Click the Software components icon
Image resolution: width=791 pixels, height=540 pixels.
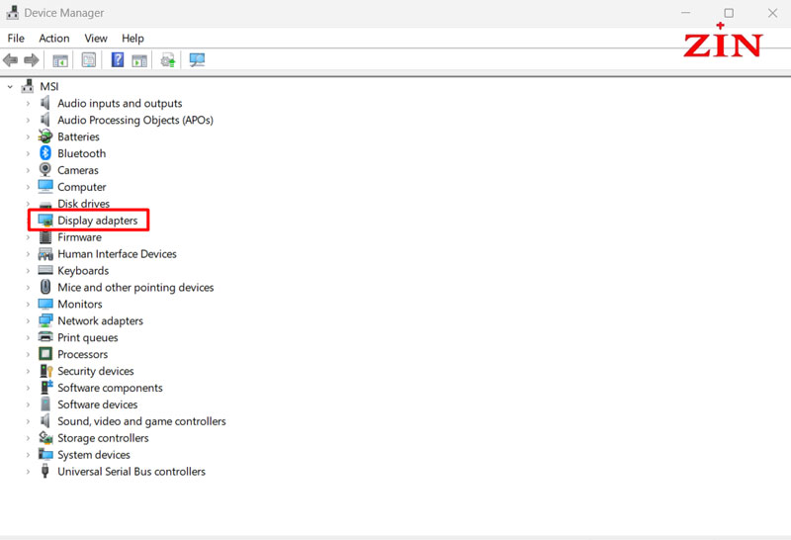click(x=46, y=387)
